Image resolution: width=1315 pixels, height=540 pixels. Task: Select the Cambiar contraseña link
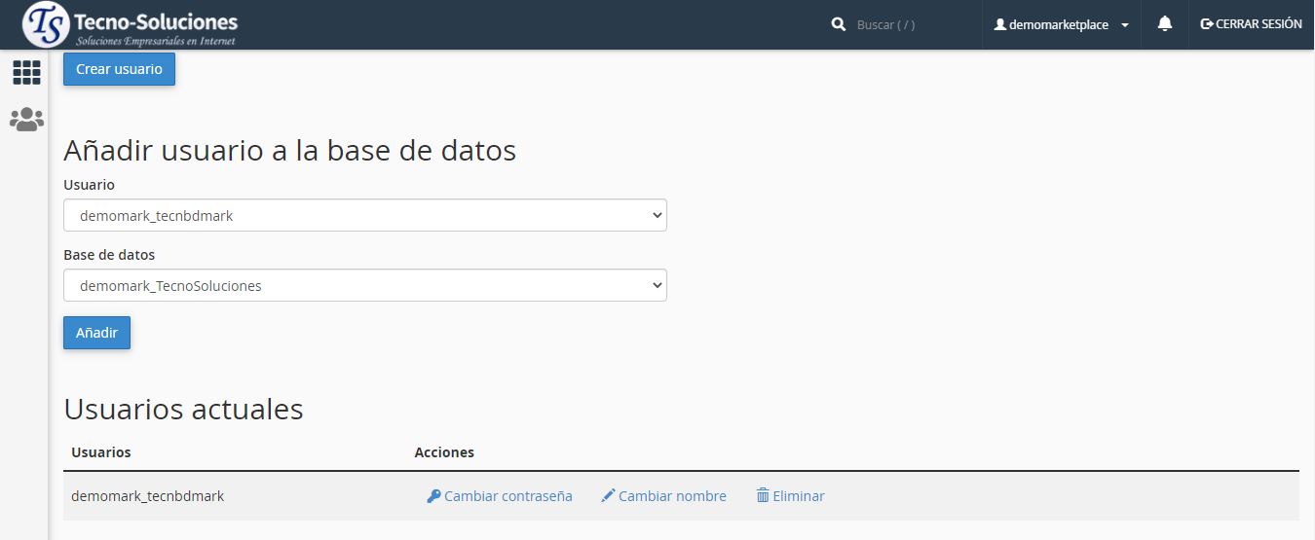click(507, 496)
